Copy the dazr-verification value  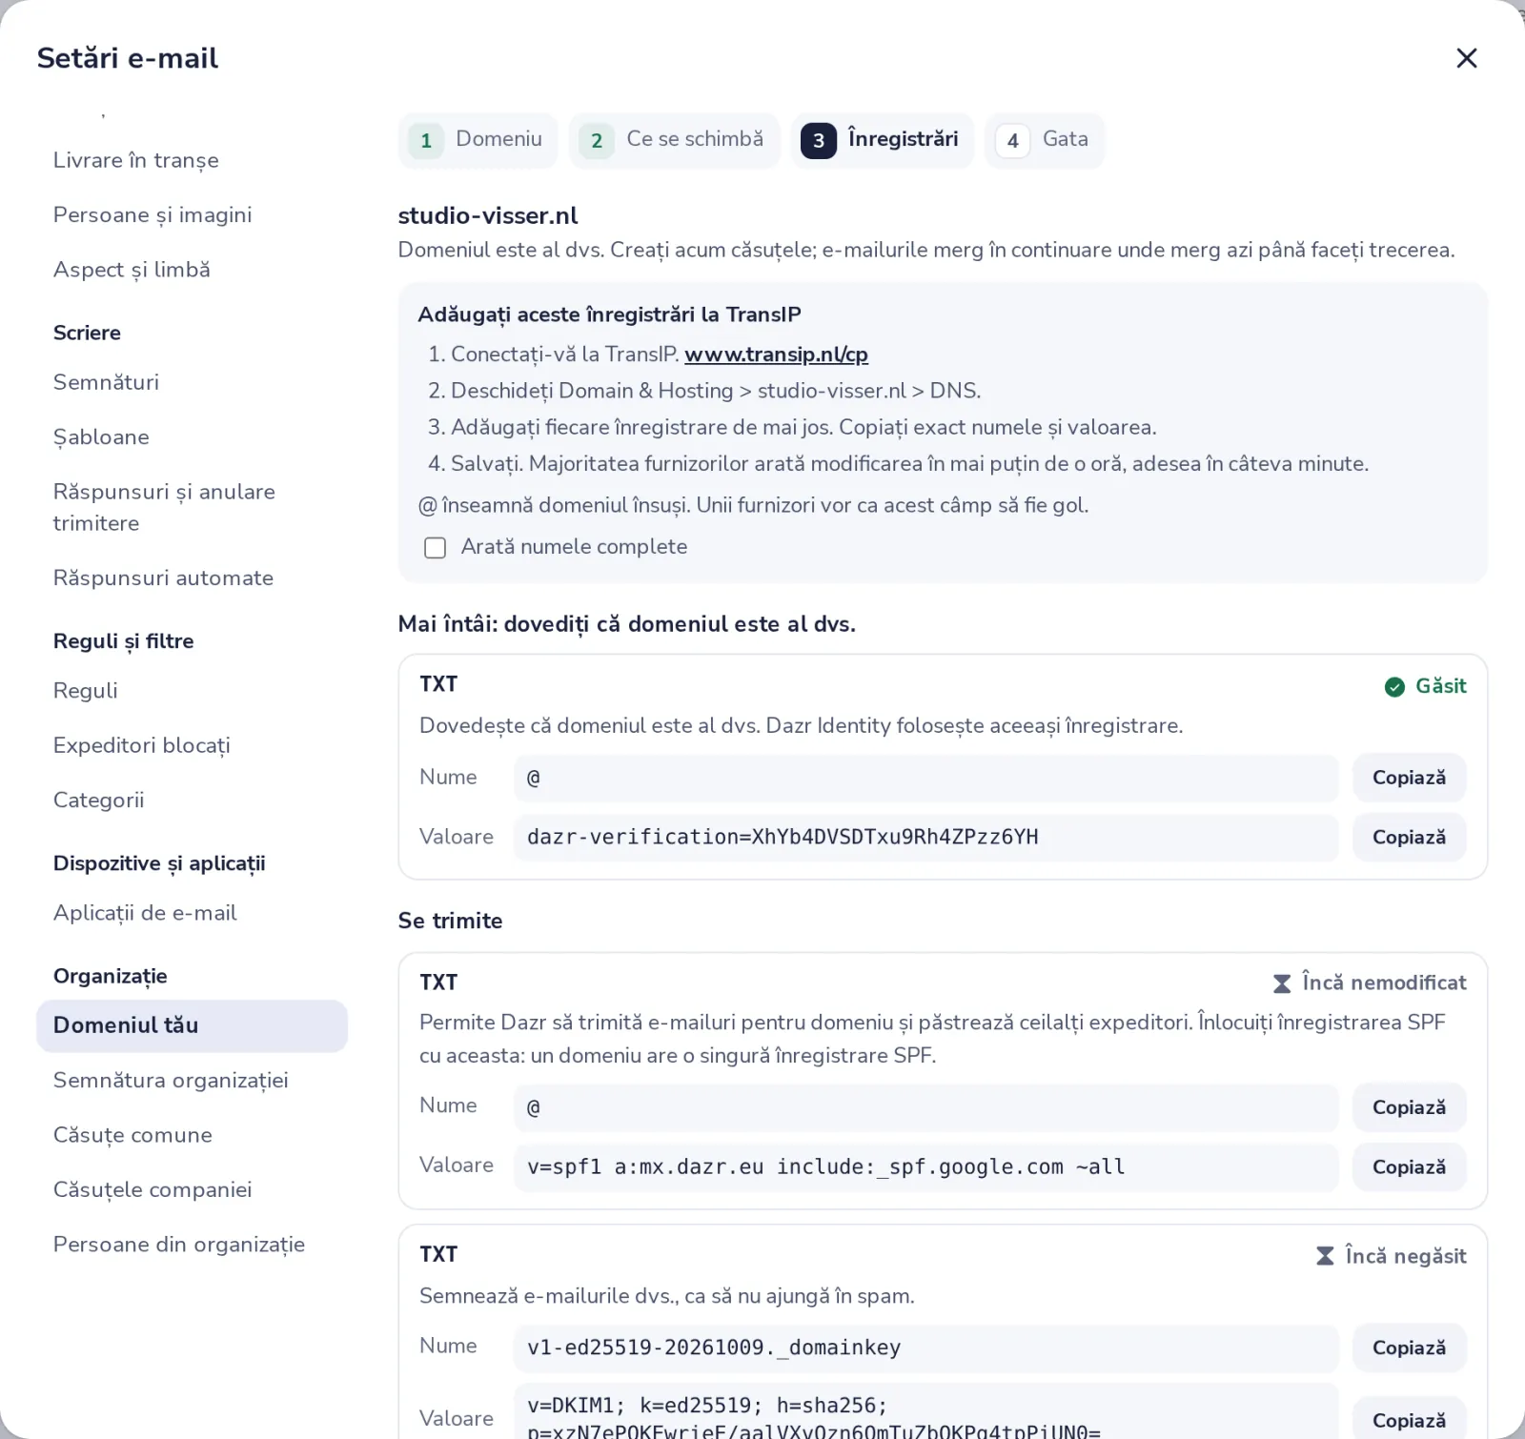[1409, 838]
